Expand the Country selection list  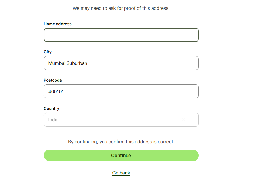tap(192, 119)
